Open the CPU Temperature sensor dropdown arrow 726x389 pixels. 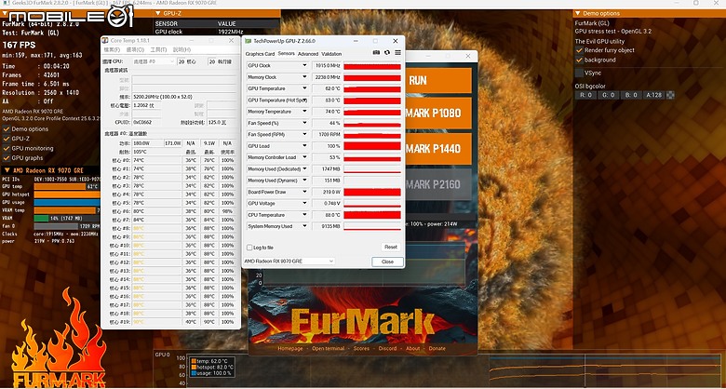click(x=304, y=215)
